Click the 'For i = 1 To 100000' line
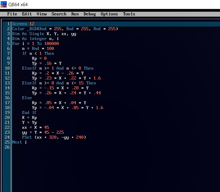Image resolution: width=220 pixels, height=192 pixels. point(35,43)
